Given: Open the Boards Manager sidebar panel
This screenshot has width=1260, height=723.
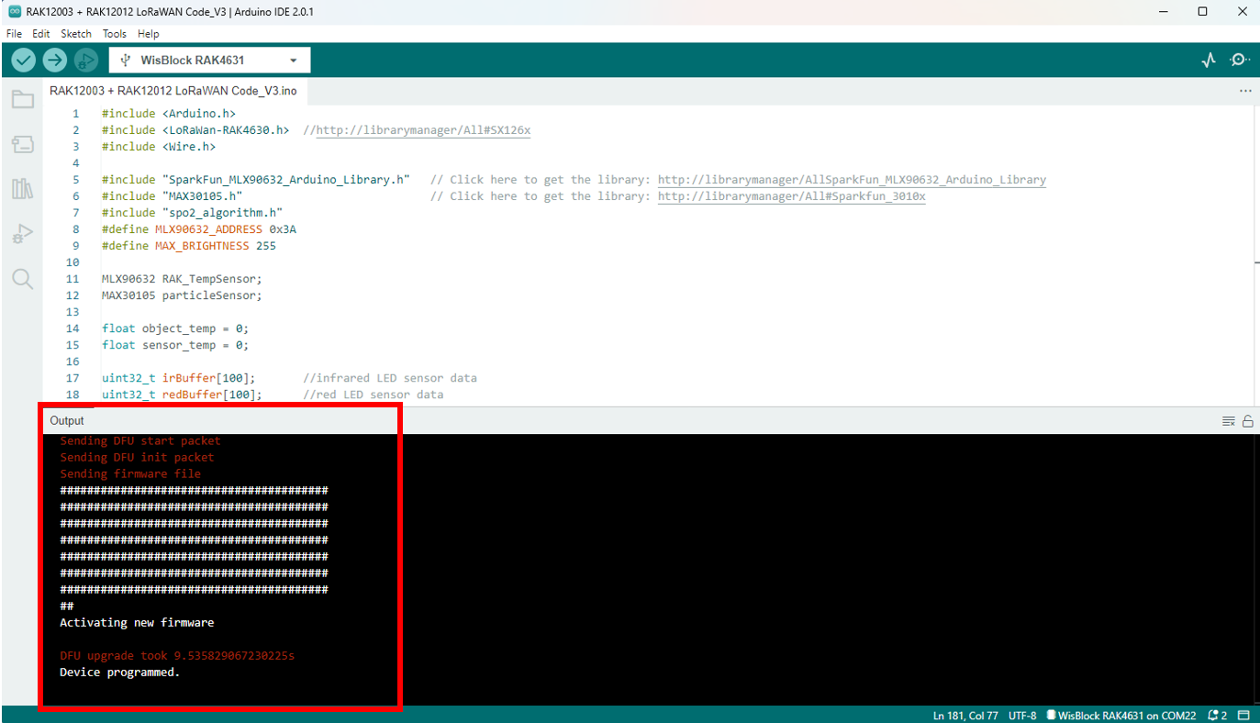Looking at the screenshot, I should point(23,144).
